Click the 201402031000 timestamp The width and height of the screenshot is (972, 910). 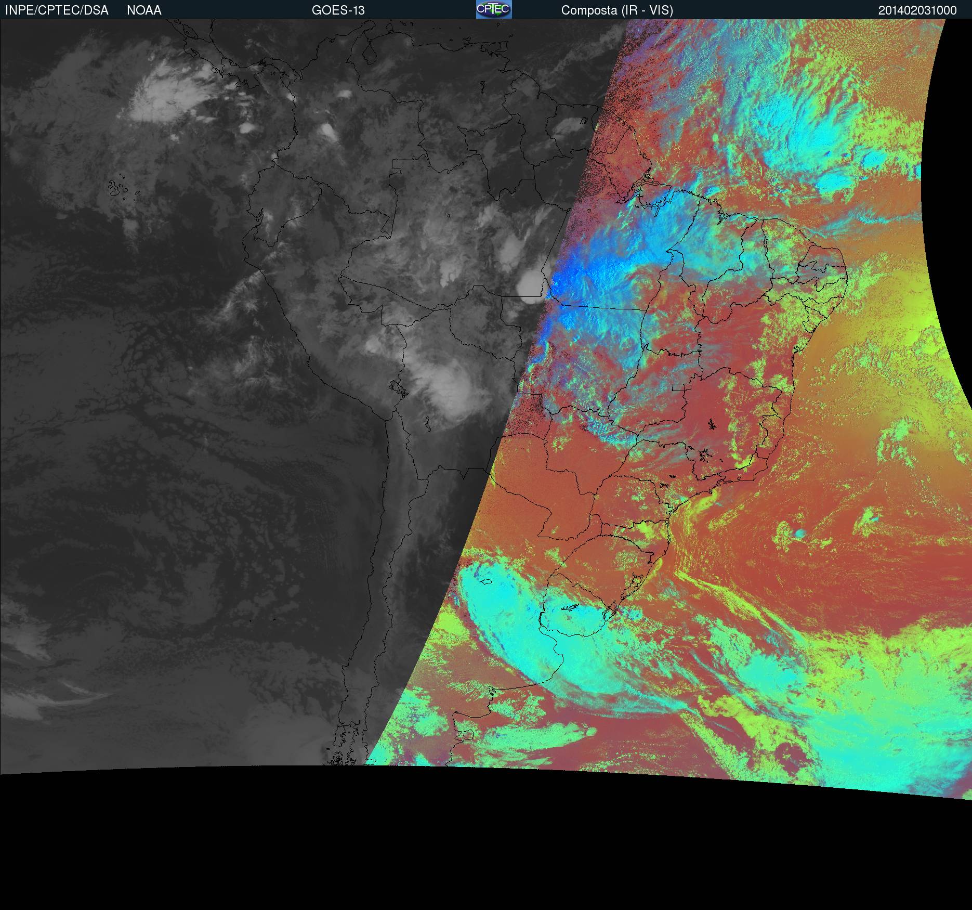click(917, 10)
